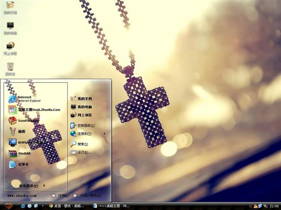Select Search (搜索) in the Start menu
Viewport: 281px width, 210px height.
tap(82, 144)
